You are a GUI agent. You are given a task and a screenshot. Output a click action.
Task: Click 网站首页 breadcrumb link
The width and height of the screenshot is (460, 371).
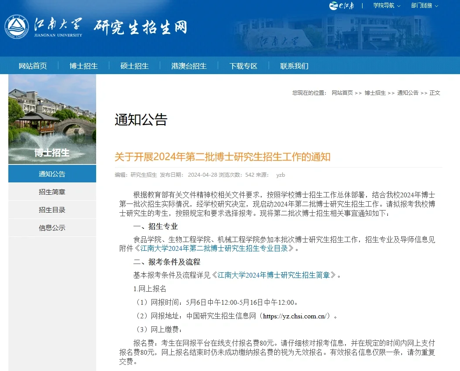click(x=342, y=93)
